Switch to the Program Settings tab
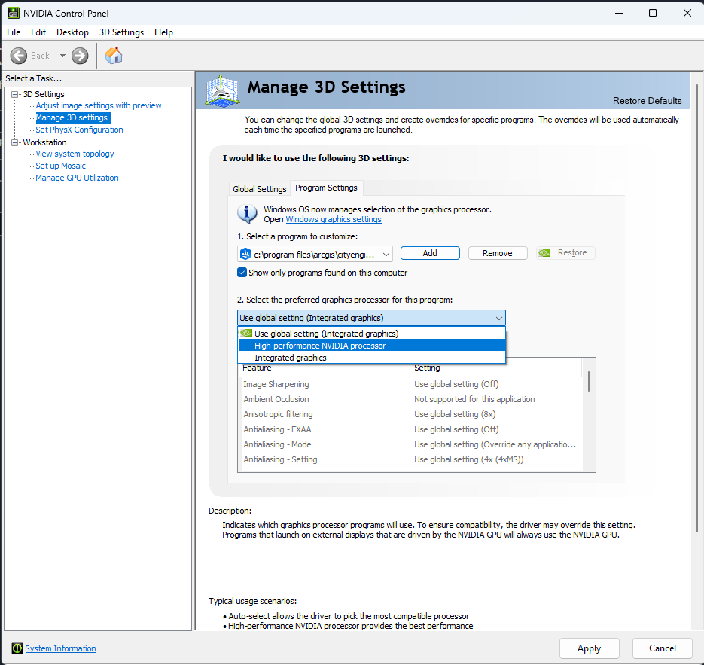This screenshot has width=704, height=665. pos(327,188)
